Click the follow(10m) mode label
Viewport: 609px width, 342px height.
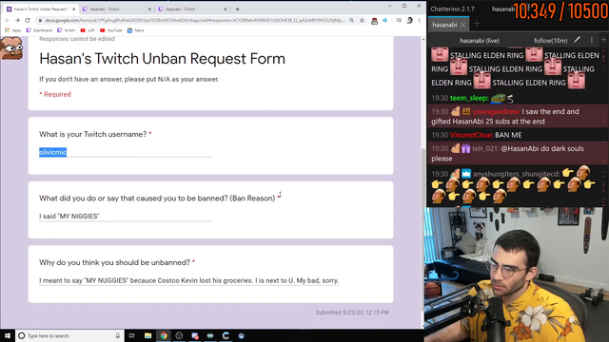point(550,40)
